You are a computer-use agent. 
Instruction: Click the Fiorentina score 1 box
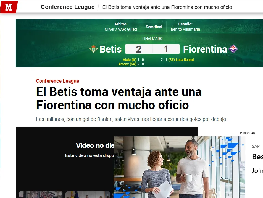(x=166, y=49)
